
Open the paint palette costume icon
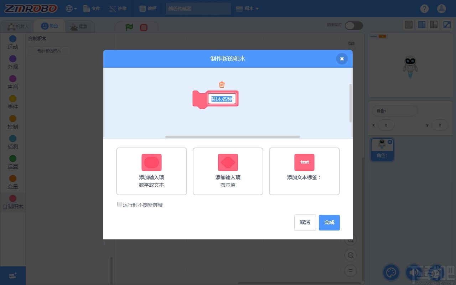coord(391,273)
